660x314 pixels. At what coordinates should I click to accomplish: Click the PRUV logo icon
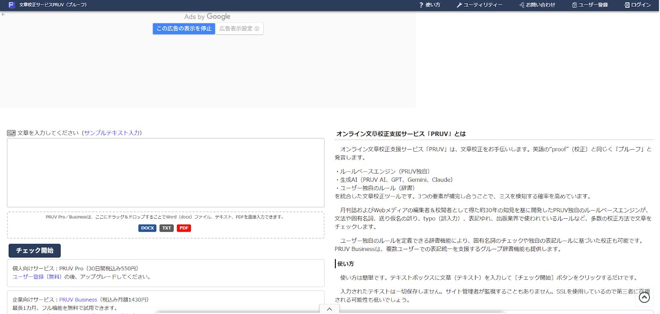11,5
